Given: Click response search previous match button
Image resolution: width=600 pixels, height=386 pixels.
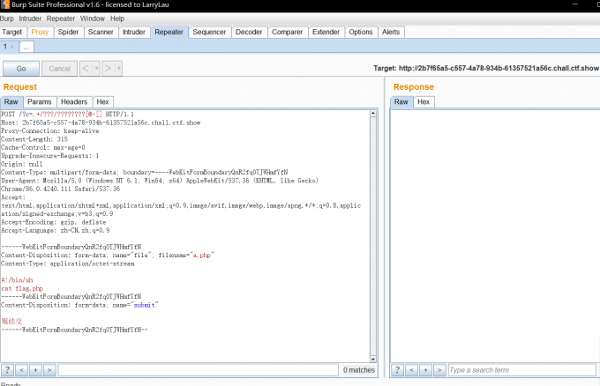Looking at the screenshot, I should pyautogui.click(x=411, y=370).
